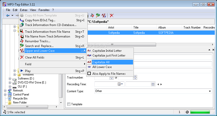The height and width of the screenshot is (116, 217).
Task: Increase the Recording Time spinner value
Action: (153, 83)
